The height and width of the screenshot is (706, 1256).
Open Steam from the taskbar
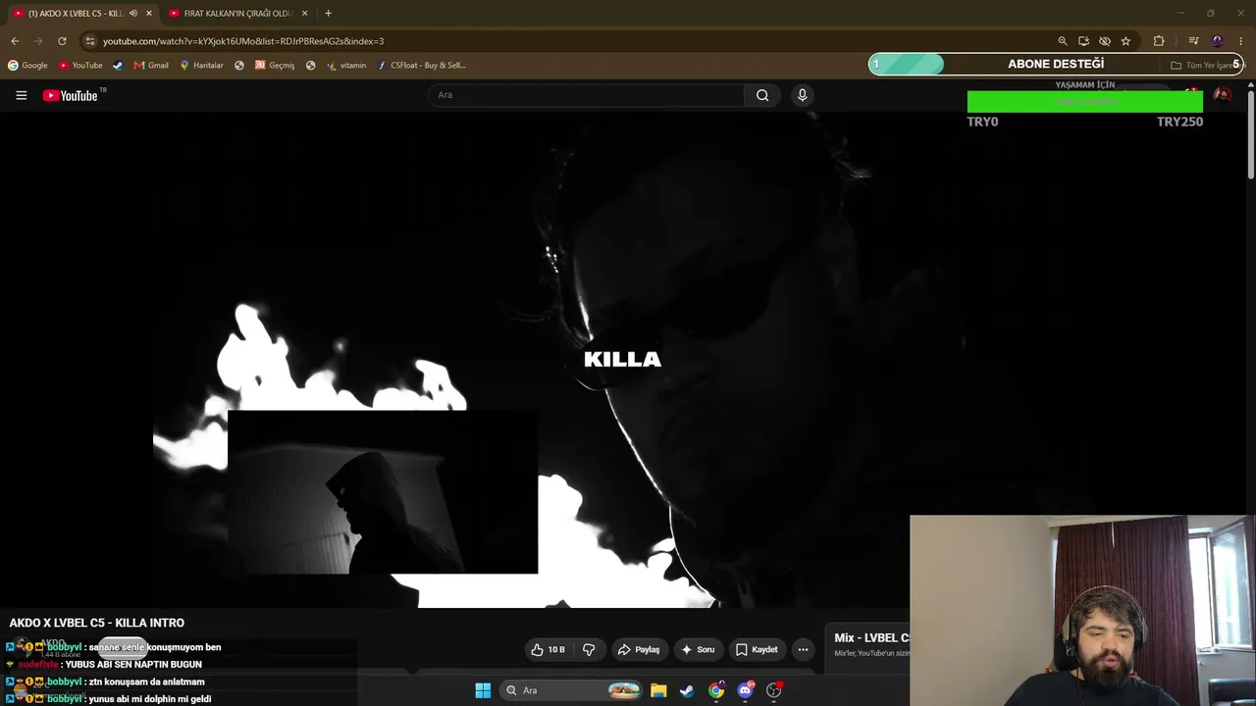(687, 690)
